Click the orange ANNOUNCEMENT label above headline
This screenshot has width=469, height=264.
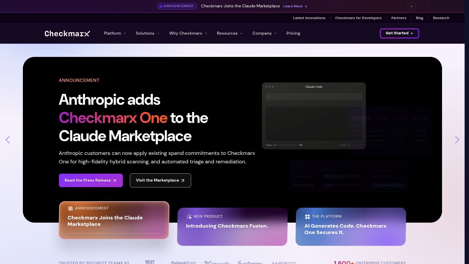coord(79,80)
